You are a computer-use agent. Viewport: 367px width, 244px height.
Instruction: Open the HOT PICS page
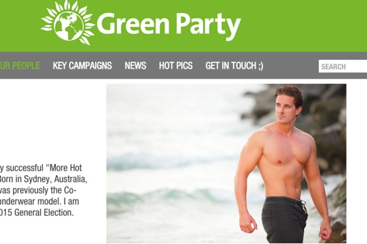[176, 66]
